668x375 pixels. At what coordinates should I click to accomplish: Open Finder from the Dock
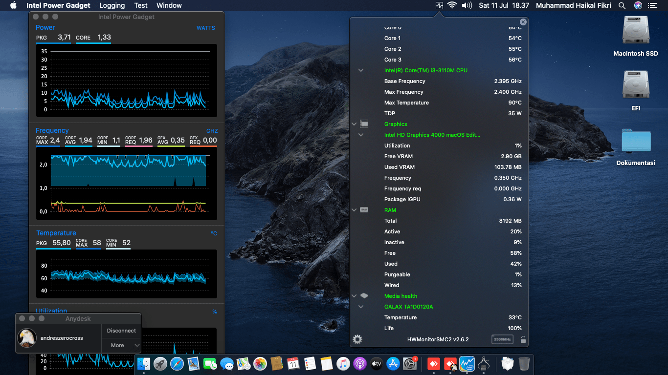pos(144,363)
